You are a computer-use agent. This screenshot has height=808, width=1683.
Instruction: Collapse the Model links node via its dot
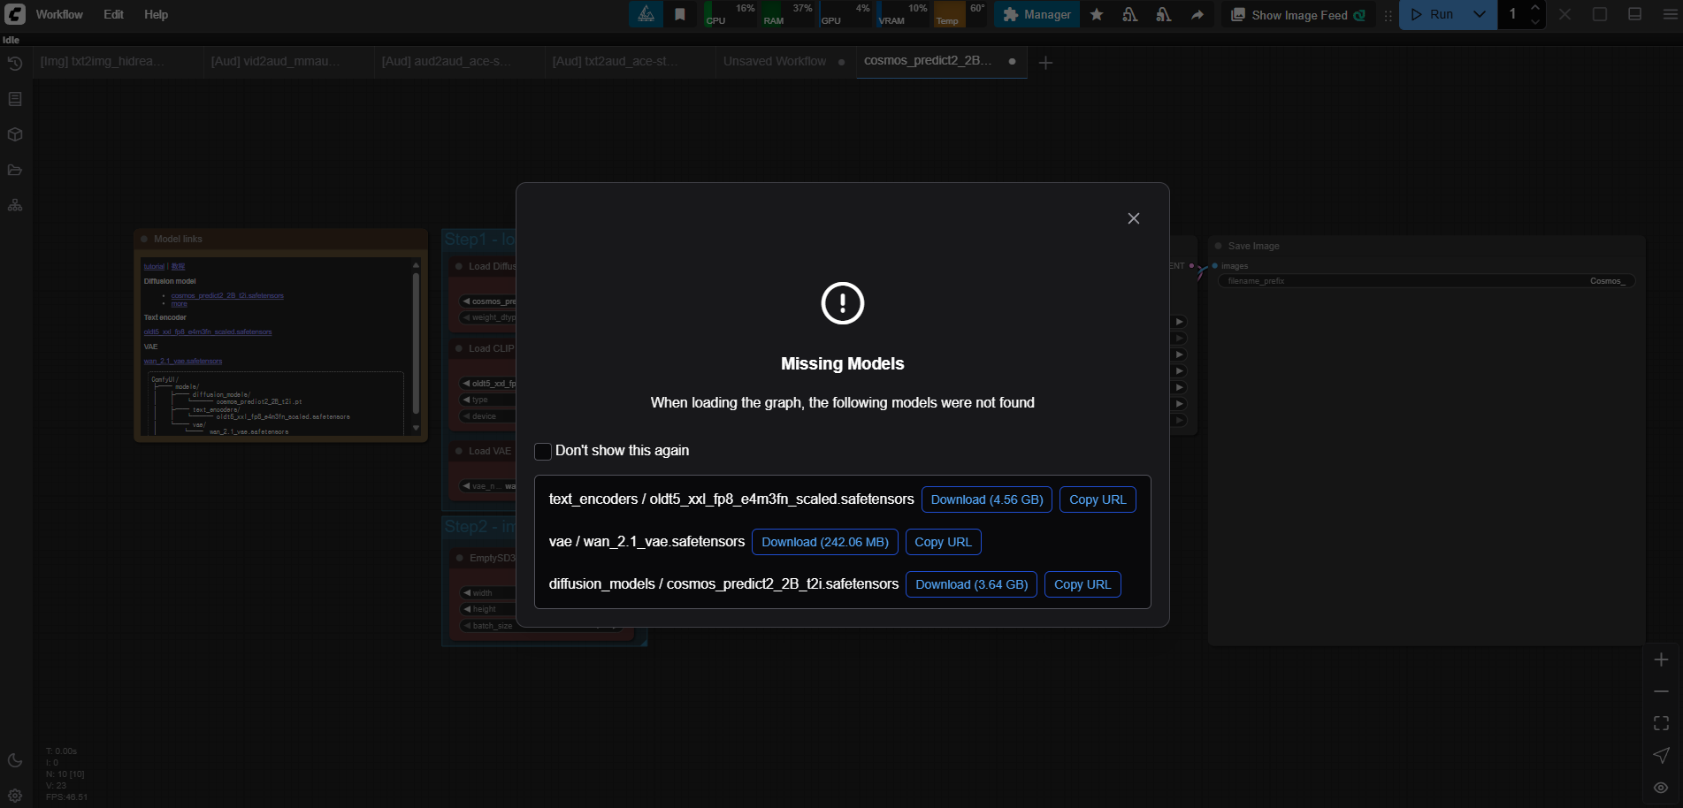[144, 239]
